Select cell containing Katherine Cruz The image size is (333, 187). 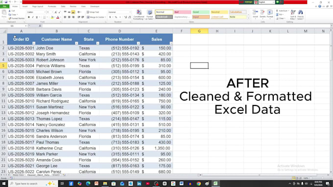point(56,148)
